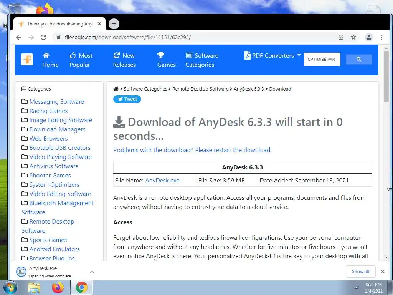The image size is (393, 295).
Task: Open Software Categories breadcrumb link
Action: [145, 89]
